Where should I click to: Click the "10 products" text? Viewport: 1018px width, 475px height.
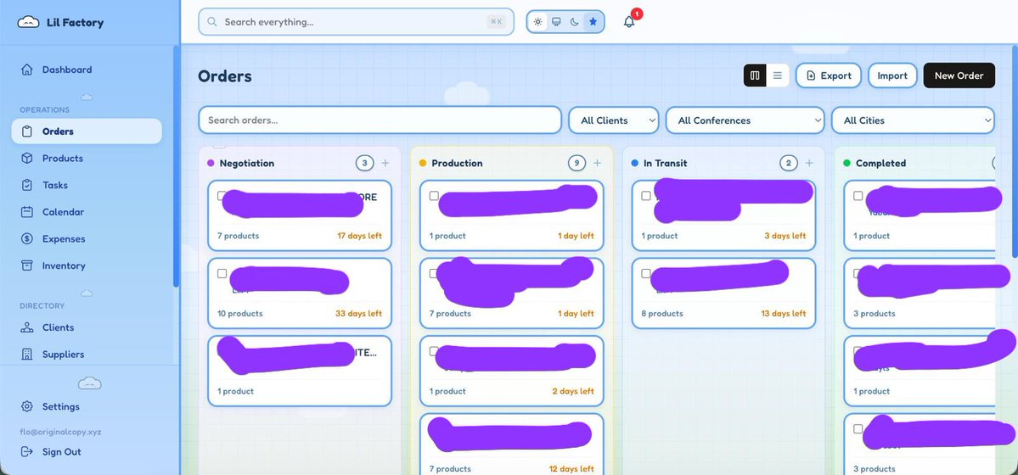click(x=239, y=314)
